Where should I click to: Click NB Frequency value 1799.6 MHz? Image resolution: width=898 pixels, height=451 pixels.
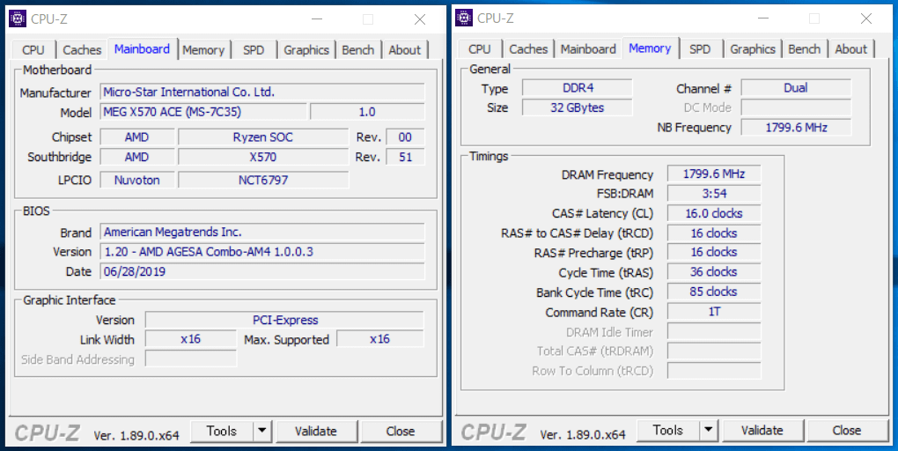pyautogui.click(x=796, y=127)
